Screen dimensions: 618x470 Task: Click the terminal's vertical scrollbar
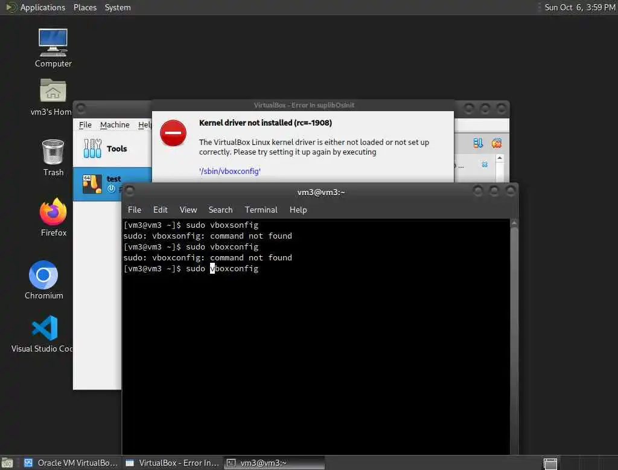pyautogui.click(x=514, y=336)
